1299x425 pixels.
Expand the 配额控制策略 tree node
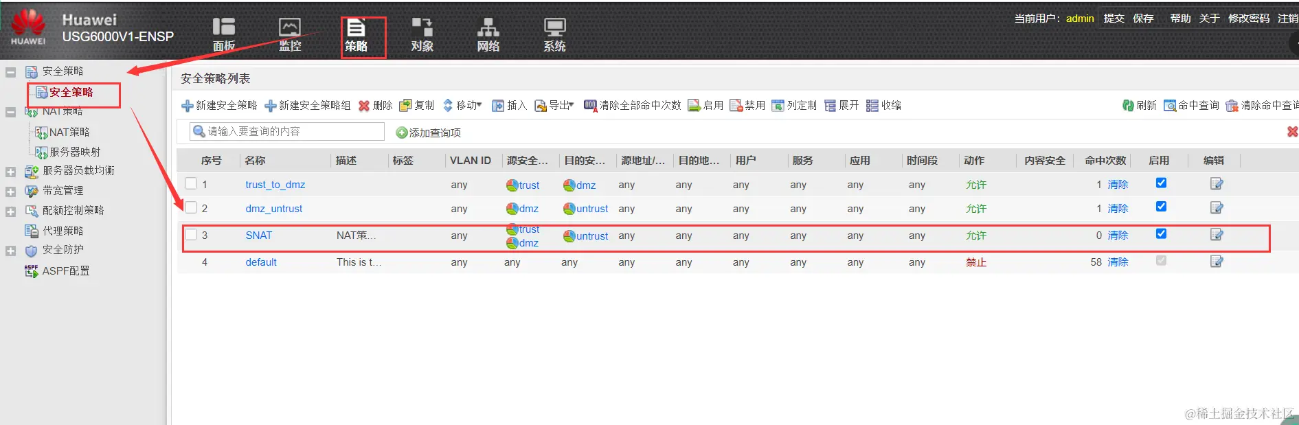(11, 211)
